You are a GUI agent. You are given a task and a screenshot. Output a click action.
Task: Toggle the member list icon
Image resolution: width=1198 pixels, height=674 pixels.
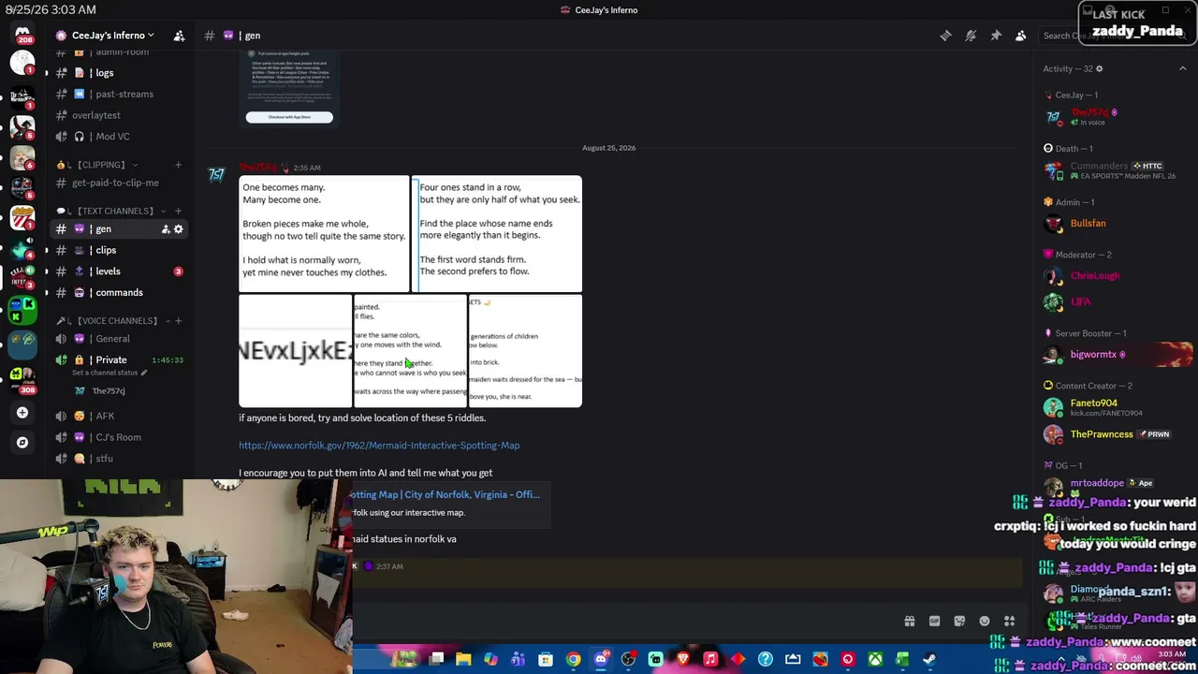[x=1021, y=36]
